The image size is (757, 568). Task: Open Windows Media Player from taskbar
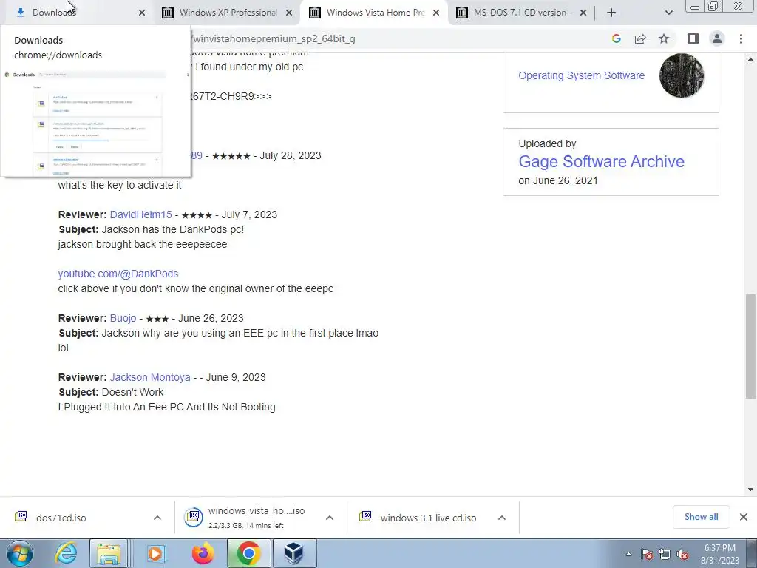(x=155, y=553)
